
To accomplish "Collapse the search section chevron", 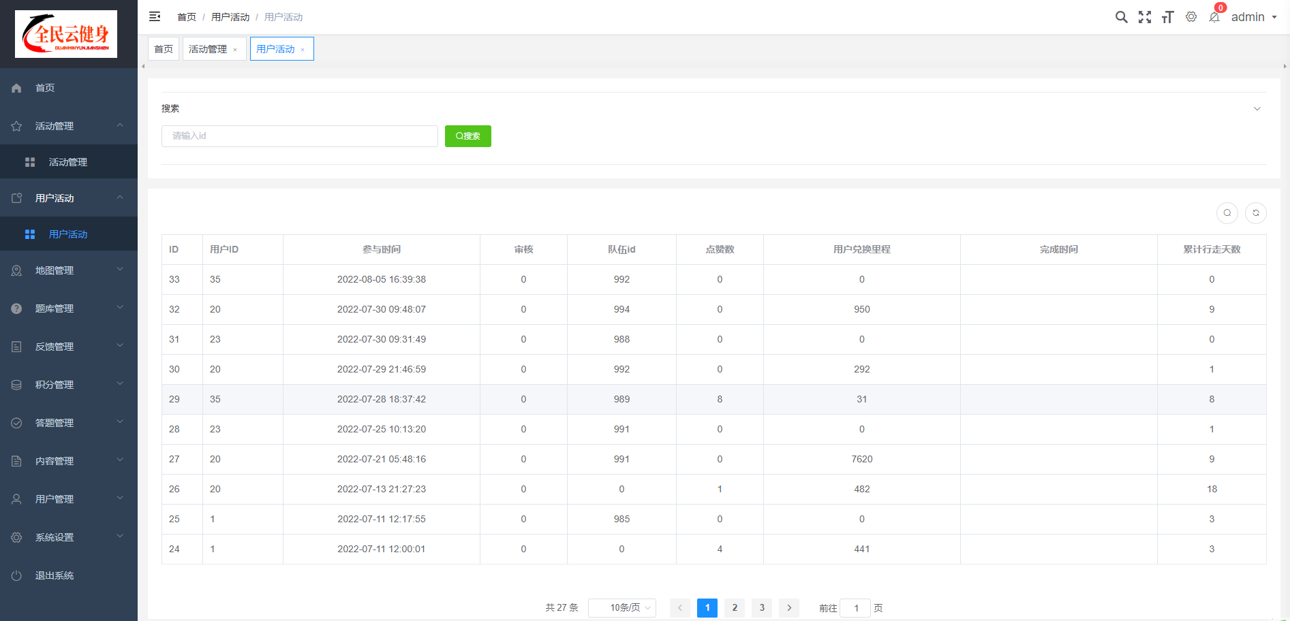I will click(1257, 109).
